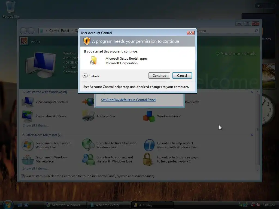
Task: Click Windows Marketplace basket icon
Action: (x=28, y=159)
